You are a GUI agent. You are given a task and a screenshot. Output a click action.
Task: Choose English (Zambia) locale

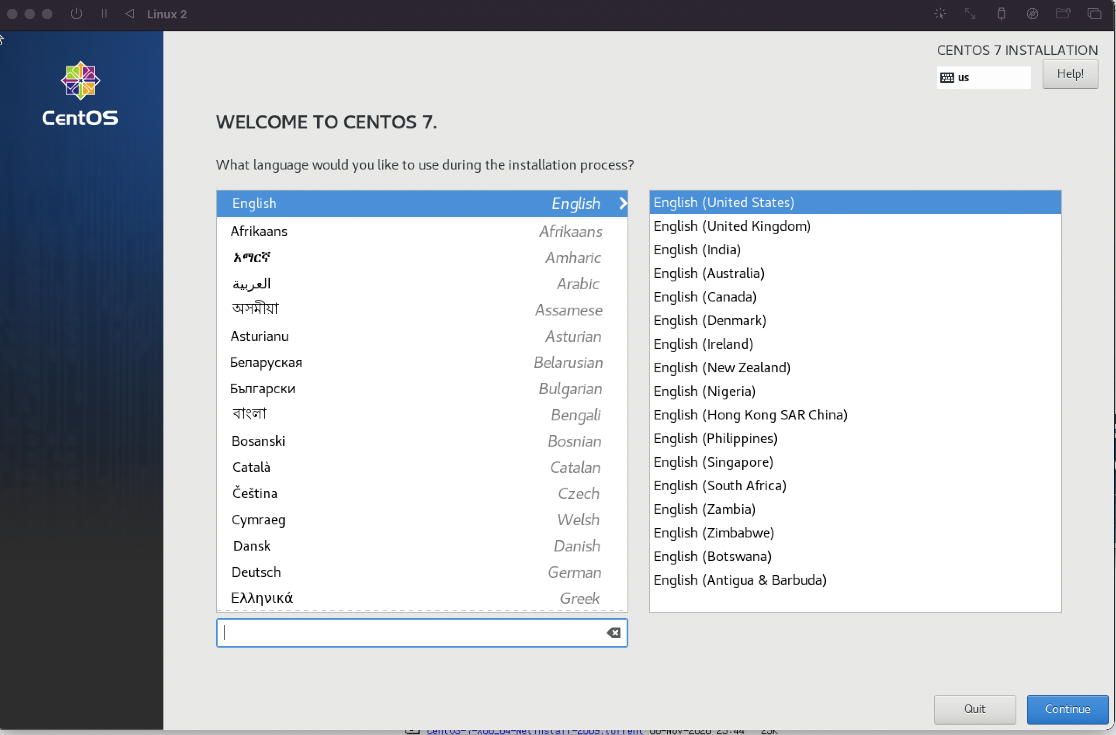click(855, 510)
